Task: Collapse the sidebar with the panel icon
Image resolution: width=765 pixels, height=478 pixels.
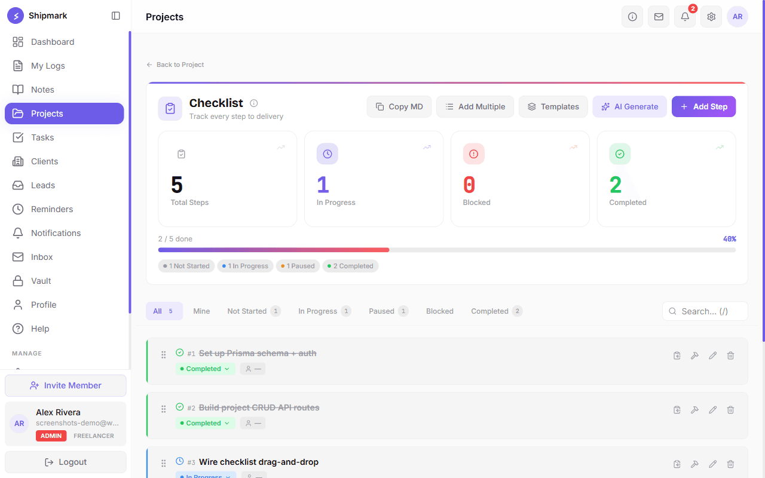Action: [x=116, y=16]
